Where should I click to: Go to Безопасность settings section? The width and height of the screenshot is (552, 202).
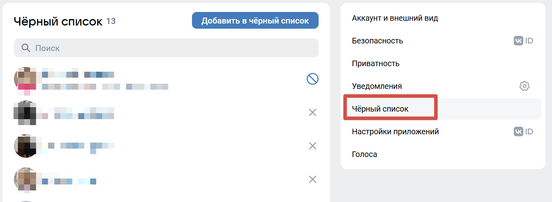point(378,41)
